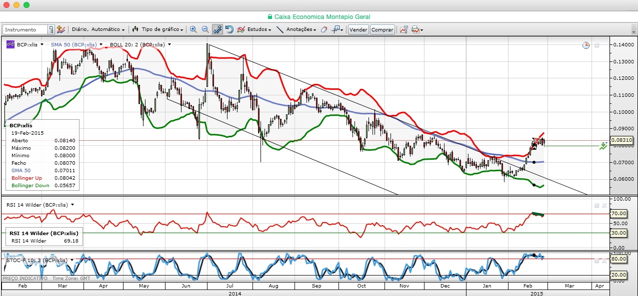Expand the Tipo de gráfico dropdown
The image size is (638, 296).
(x=158, y=30)
